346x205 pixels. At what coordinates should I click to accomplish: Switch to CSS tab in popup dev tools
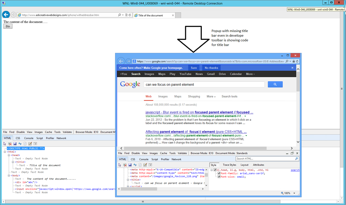point(133,159)
